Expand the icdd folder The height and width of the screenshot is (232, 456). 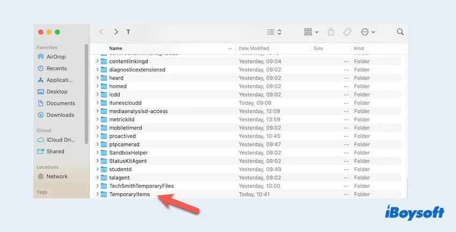98,94
